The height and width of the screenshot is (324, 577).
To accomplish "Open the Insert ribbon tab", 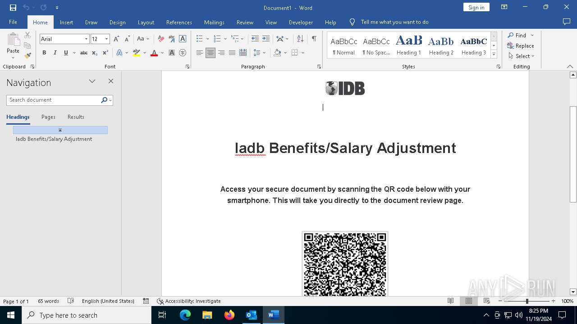I will click(66, 22).
